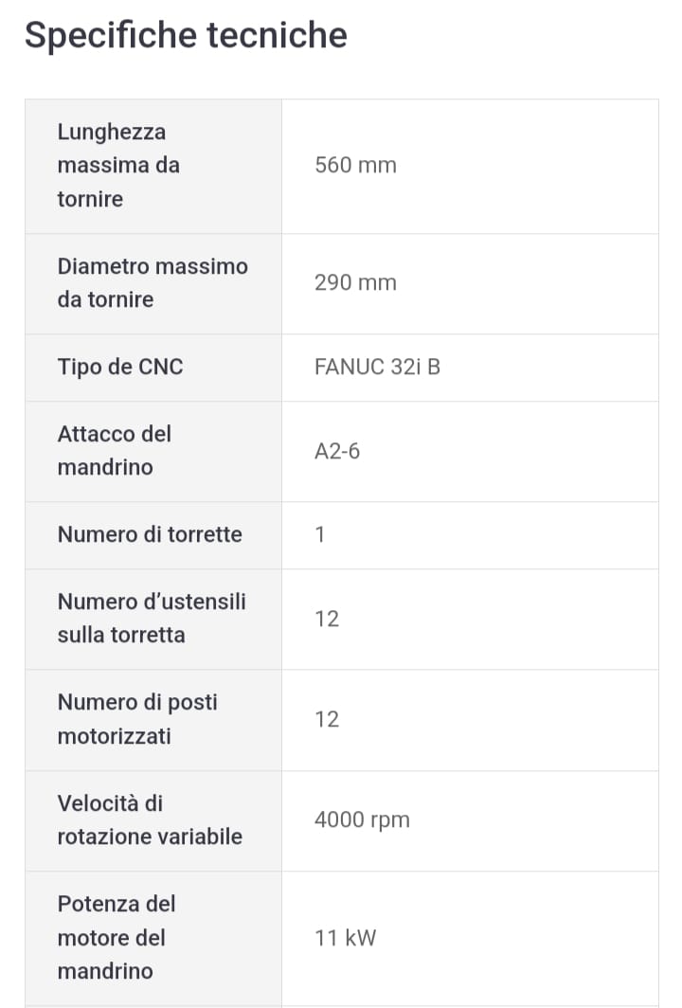Click the 560 mm value
682x1008 pixels.
point(355,165)
